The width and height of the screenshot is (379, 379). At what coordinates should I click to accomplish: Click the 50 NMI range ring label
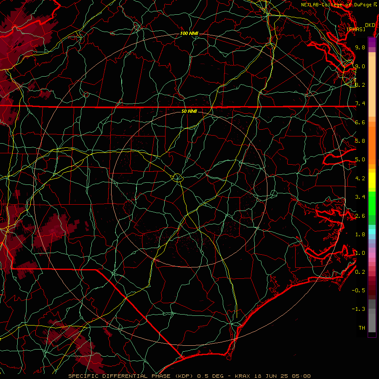(189, 111)
